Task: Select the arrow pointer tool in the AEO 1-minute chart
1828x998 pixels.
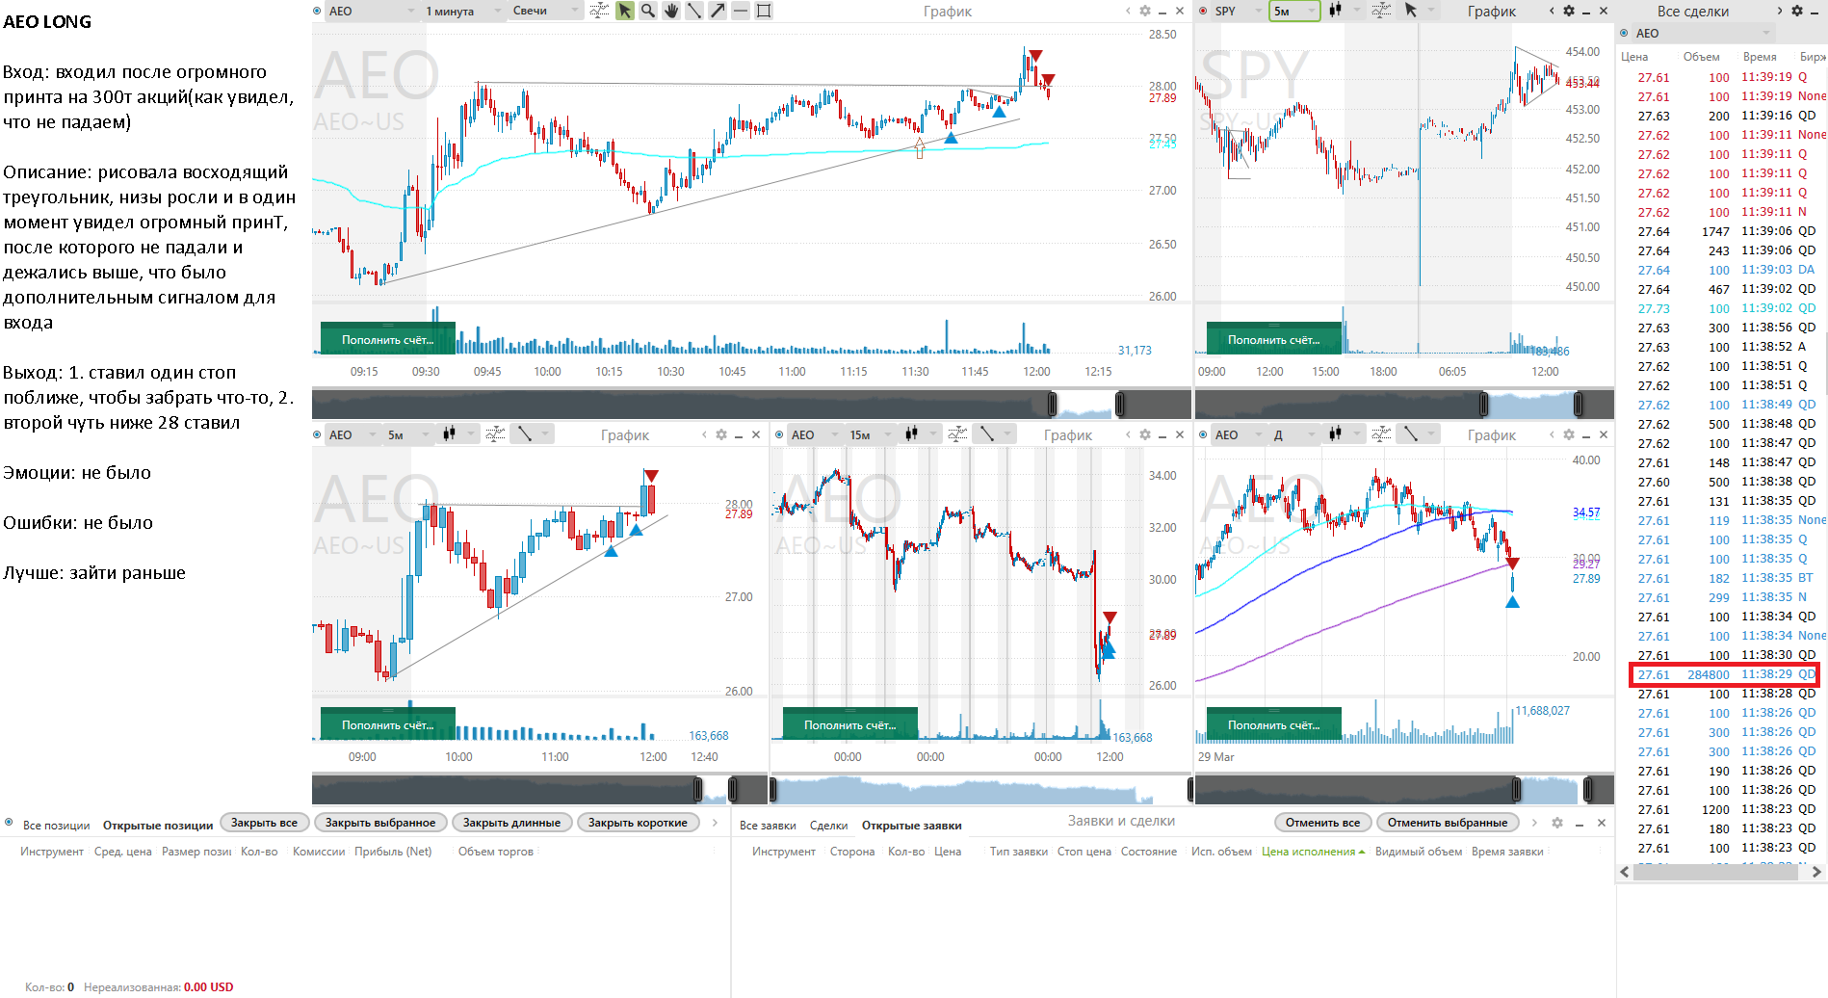Action: coord(625,11)
